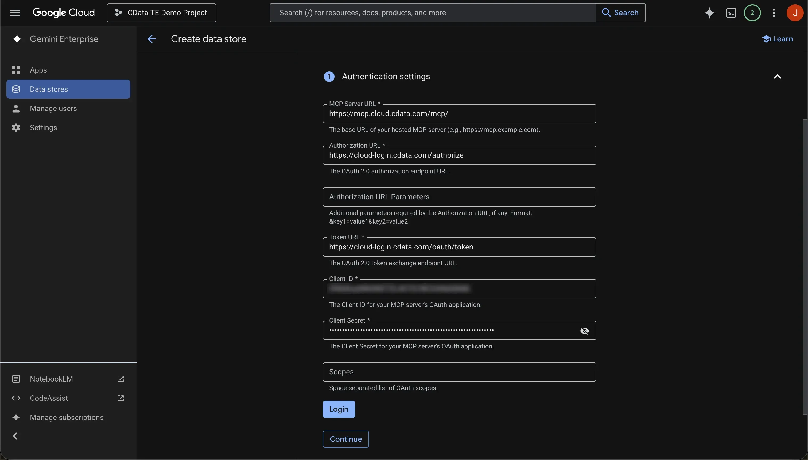Click the Apps grid icon

tap(16, 70)
